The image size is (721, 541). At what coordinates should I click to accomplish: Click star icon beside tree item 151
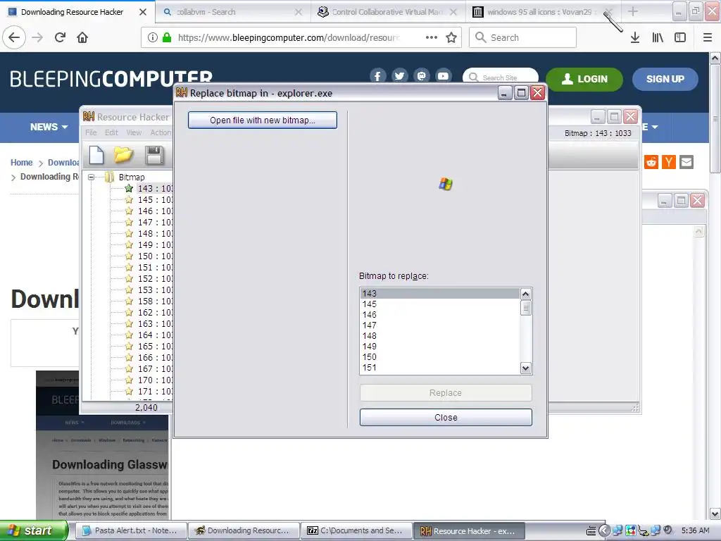(129, 267)
